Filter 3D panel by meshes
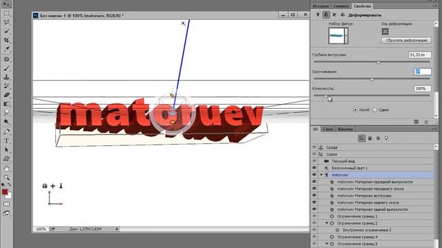Viewport: 442px width, 248px height. point(370,138)
